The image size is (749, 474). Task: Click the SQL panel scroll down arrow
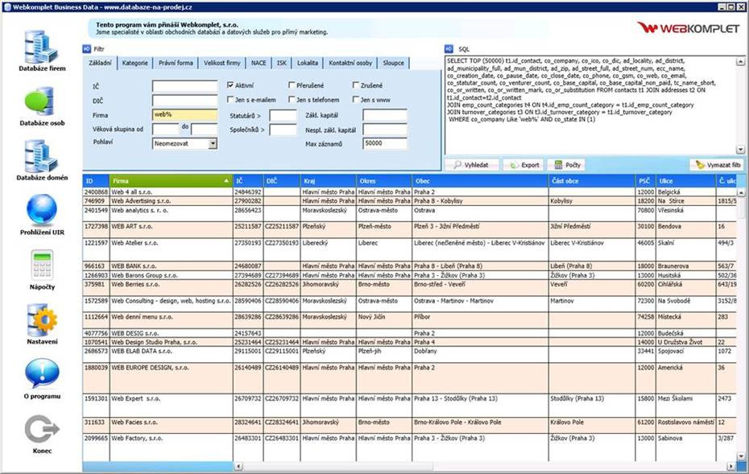tap(740, 150)
